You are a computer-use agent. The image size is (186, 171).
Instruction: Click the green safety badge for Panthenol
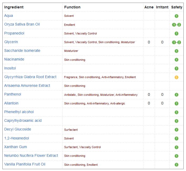pos(176,95)
